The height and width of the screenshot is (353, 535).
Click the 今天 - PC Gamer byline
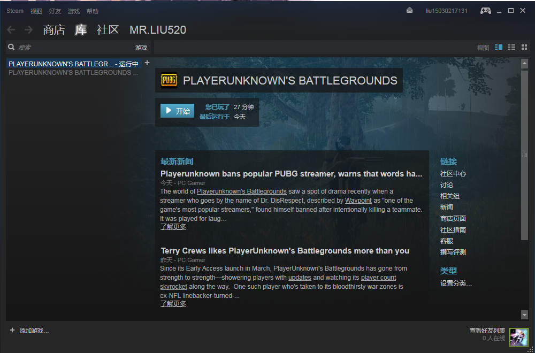pyautogui.click(x=183, y=183)
